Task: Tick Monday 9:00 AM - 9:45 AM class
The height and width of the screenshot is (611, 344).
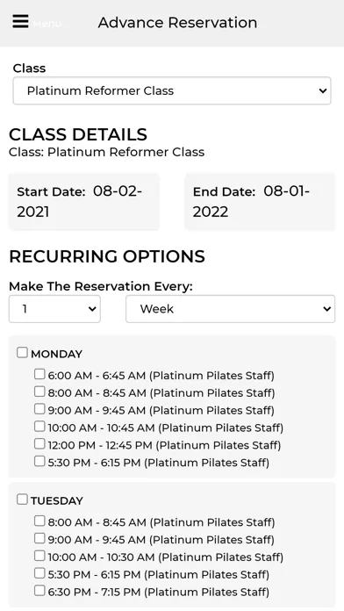Action: [x=39, y=409]
